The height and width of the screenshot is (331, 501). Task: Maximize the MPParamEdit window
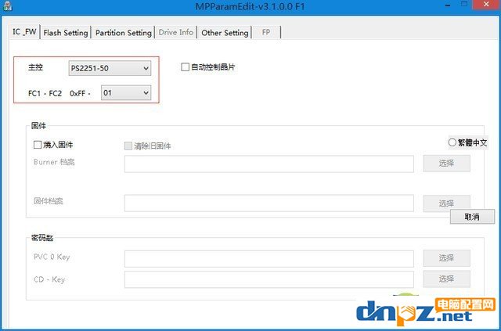pyautogui.click(x=464, y=5)
